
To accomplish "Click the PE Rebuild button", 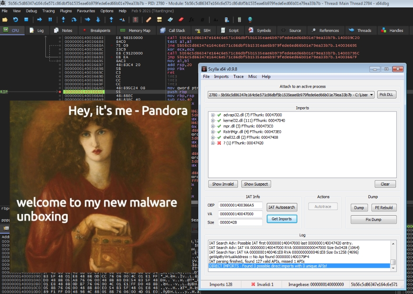I will pos(384,208).
